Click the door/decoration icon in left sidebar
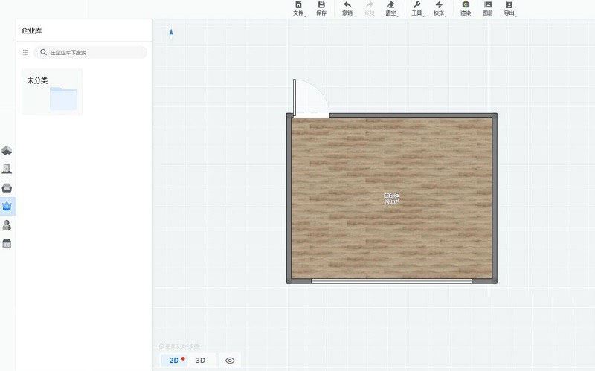 (x=7, y=169)
